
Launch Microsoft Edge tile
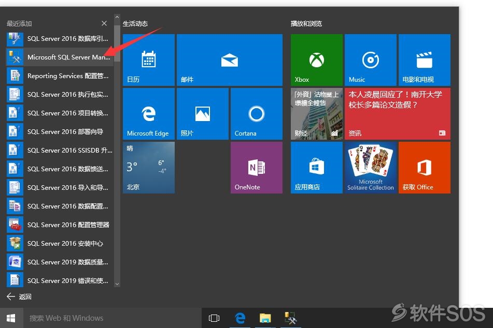148,114
